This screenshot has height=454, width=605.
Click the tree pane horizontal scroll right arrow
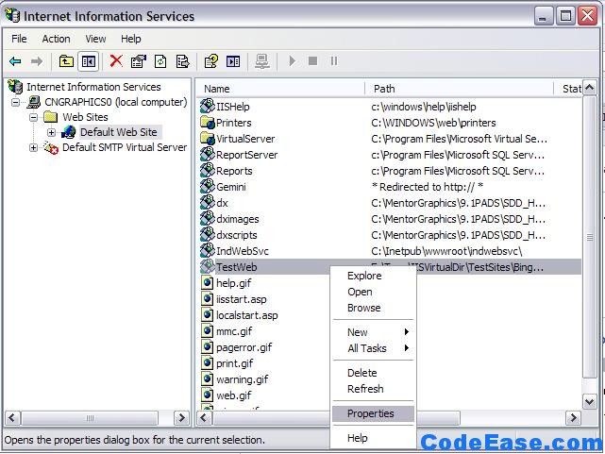181,418
